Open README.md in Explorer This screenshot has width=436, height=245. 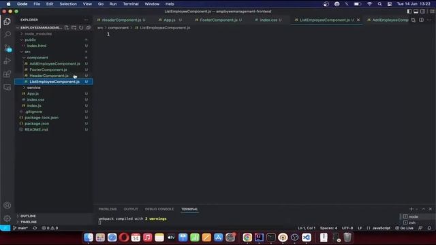36,130
